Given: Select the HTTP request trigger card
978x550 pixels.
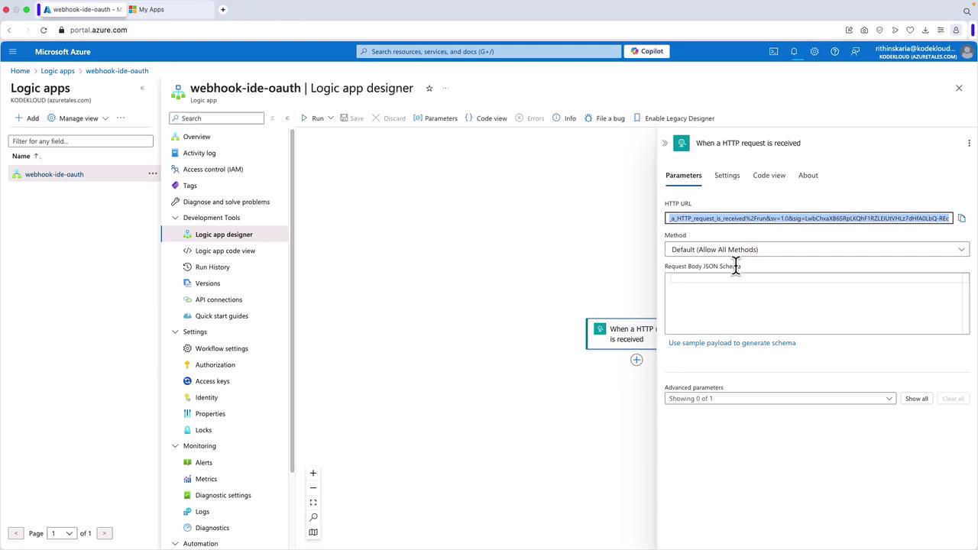Looking at the screenshot, I should (622, 334).
